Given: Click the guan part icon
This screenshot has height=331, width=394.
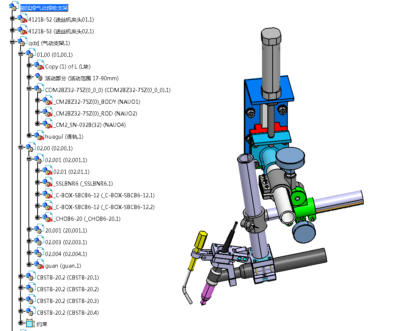Looking at the screenshot, I should [x=39, y=264].
